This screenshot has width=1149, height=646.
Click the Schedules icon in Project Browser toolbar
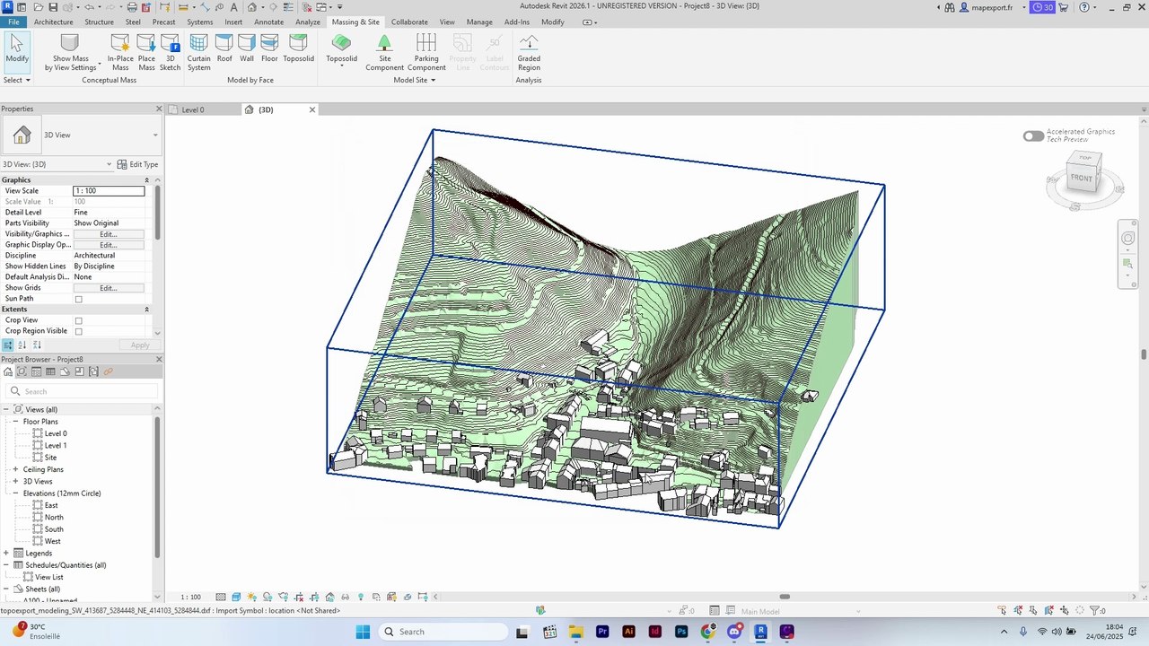pos(50,371)
